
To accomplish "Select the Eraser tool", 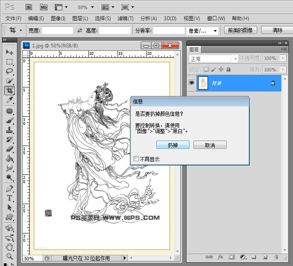I will pyautogui.click(x=9, y=149).
